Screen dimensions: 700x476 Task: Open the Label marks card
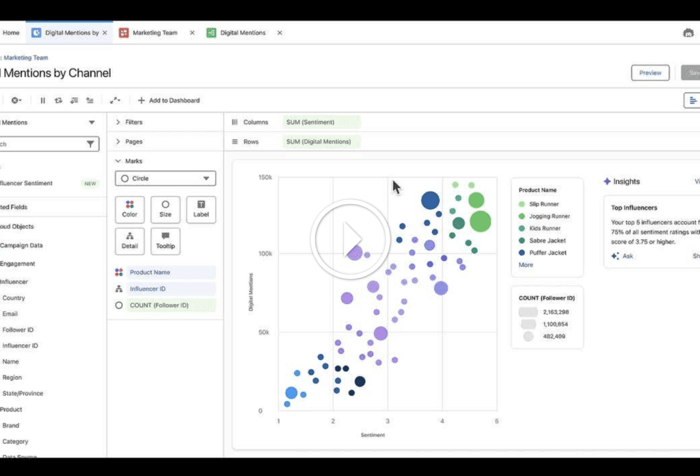click(201, 209)
